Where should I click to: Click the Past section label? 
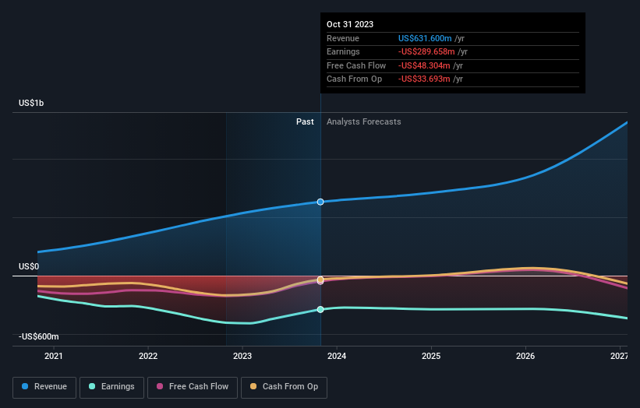click(x=305, y=122)
